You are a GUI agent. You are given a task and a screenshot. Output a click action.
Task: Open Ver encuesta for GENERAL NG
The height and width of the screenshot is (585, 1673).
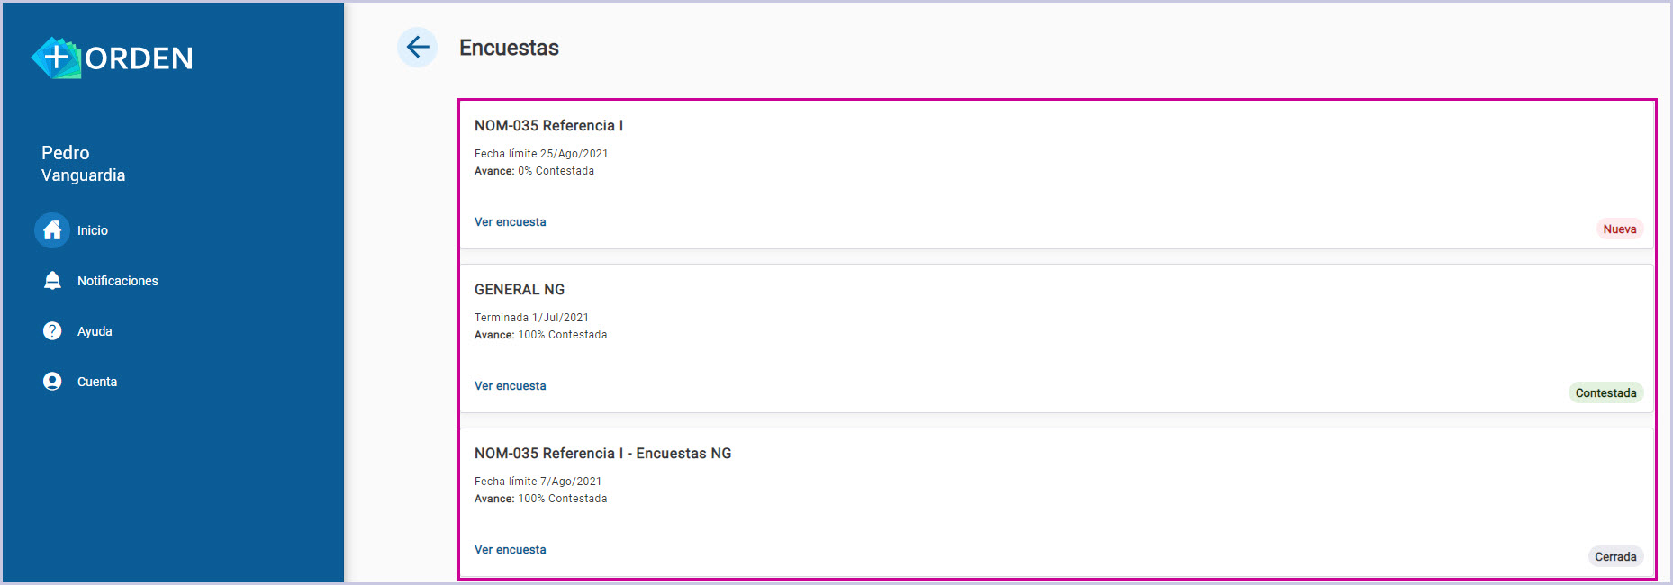tap(510, 386)
